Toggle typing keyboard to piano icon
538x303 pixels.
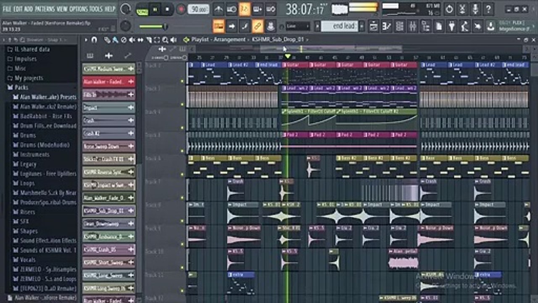219,26
